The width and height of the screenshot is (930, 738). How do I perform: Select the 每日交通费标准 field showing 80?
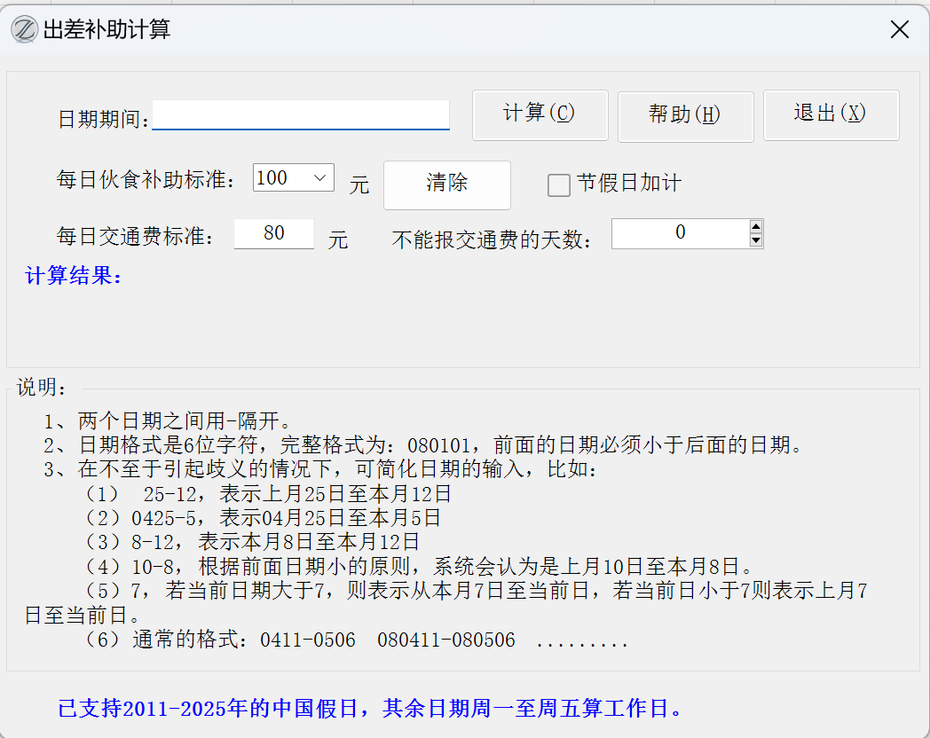pyautogui.click(x=274, y=234)
